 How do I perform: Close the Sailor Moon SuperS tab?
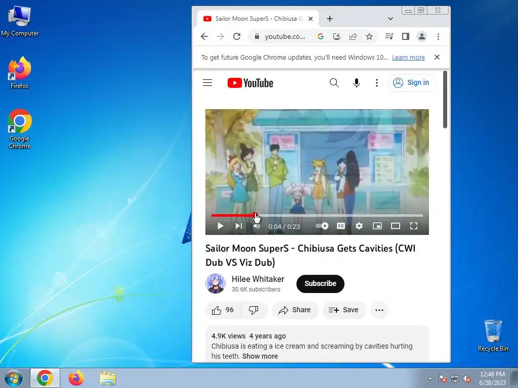click(311, 19)
